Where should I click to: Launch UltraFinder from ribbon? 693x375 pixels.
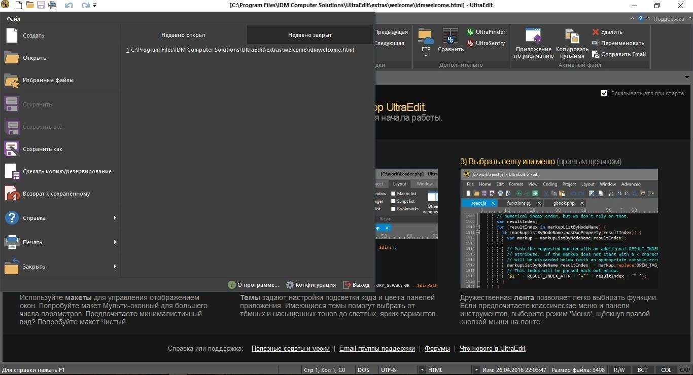[x=486, y=32]
